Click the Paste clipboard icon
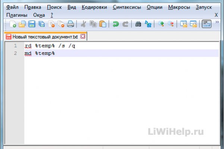This screenshot has width=224, height=149. [x=103, y=24]
